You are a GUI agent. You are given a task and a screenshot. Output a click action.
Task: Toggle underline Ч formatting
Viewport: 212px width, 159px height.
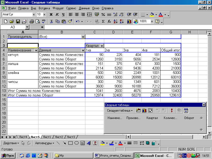(63, 14)
